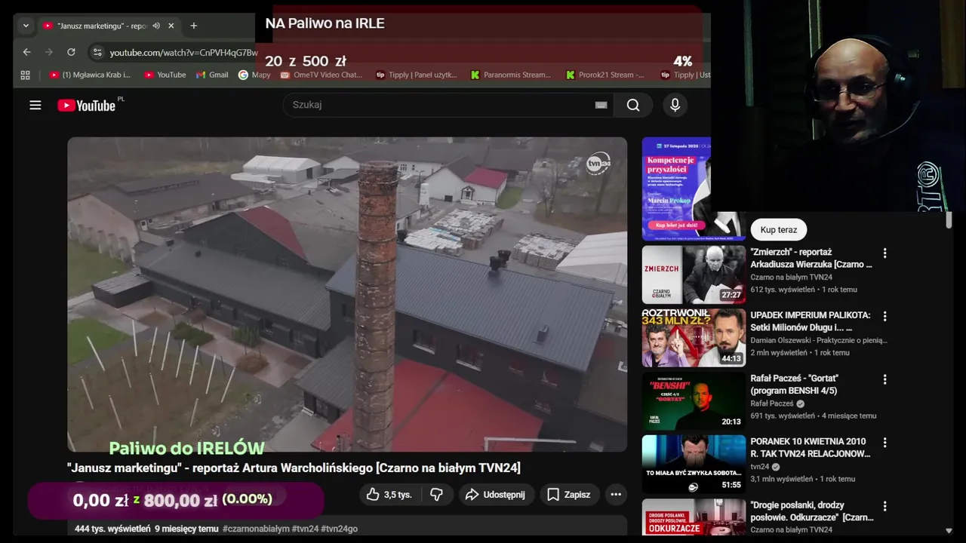Open the Paranormis Stream bookmark
966x543 pixels.
510,75
